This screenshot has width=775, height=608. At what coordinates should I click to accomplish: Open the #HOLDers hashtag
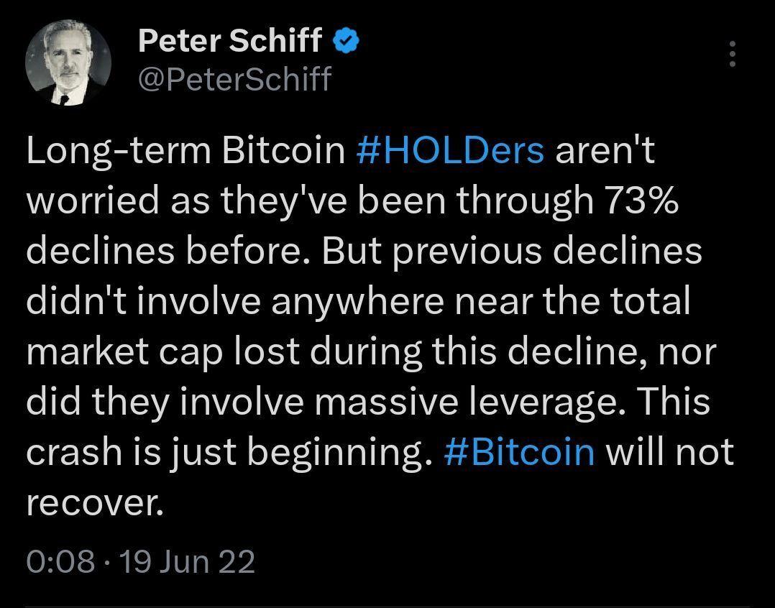[x=450, y=151]
